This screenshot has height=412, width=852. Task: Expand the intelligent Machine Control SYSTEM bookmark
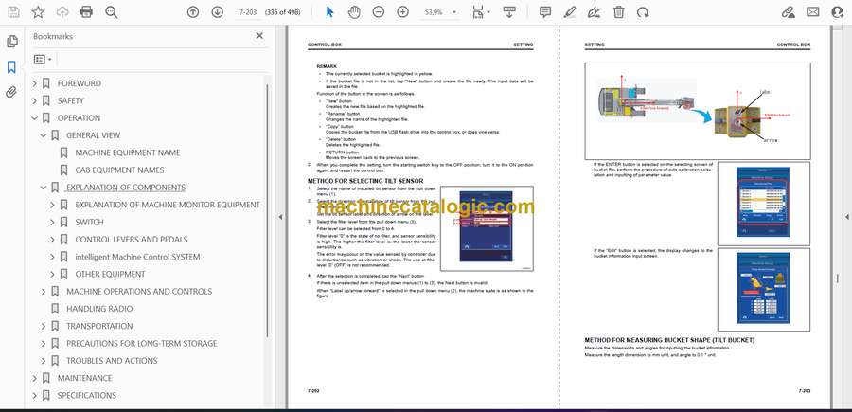pos(52,257)
